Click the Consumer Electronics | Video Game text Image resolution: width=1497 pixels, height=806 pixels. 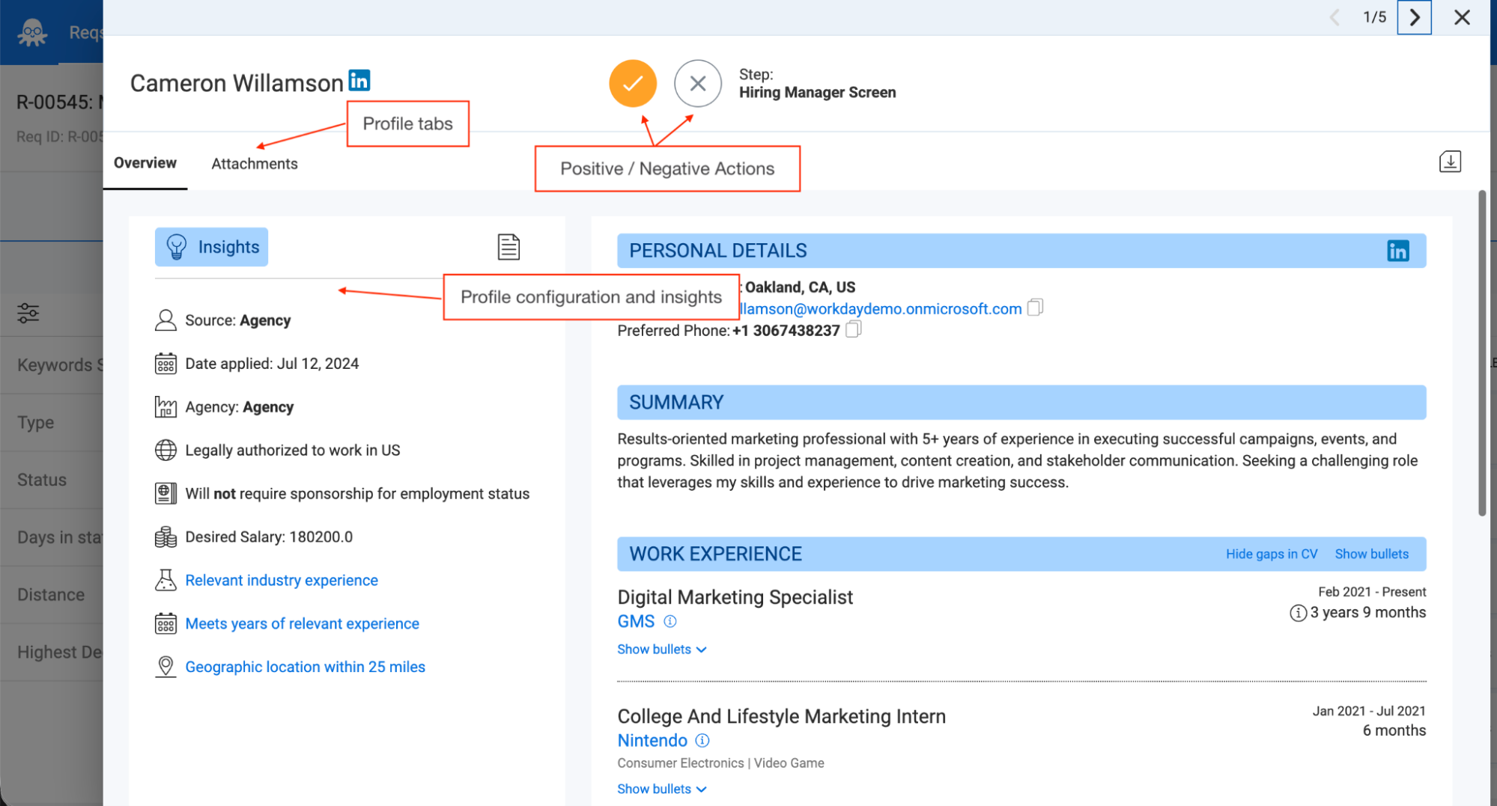click(720, 763)
